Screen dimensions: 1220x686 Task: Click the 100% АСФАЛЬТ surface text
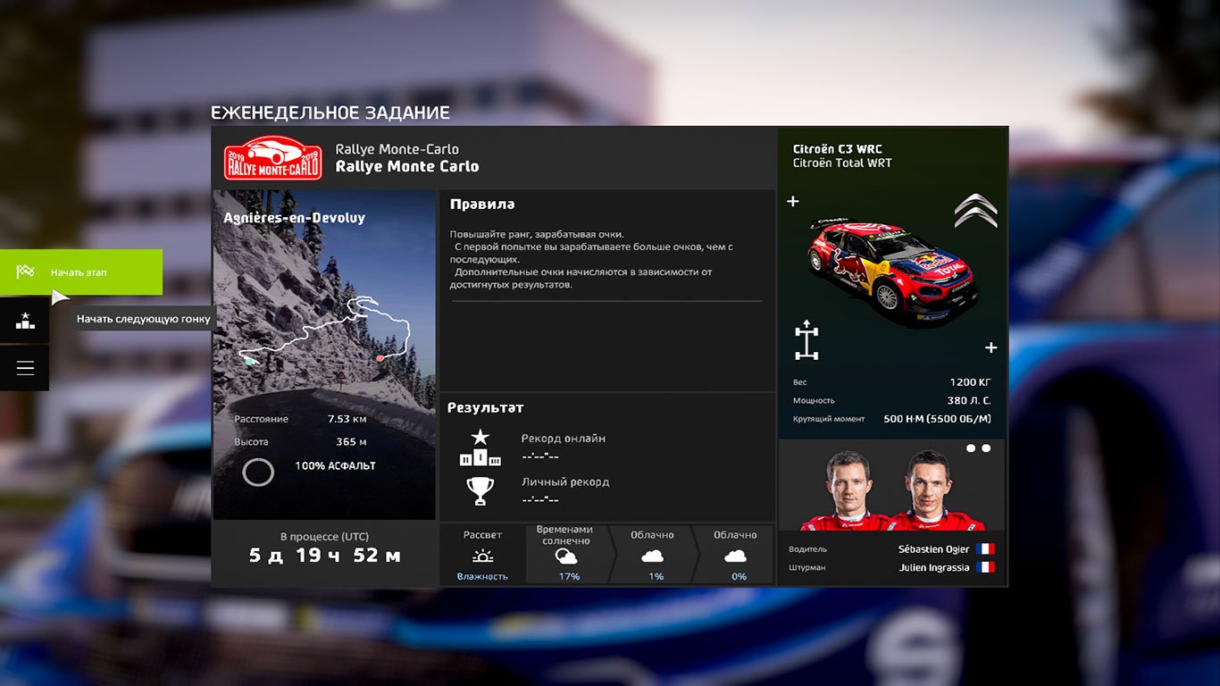coord(335,465)
